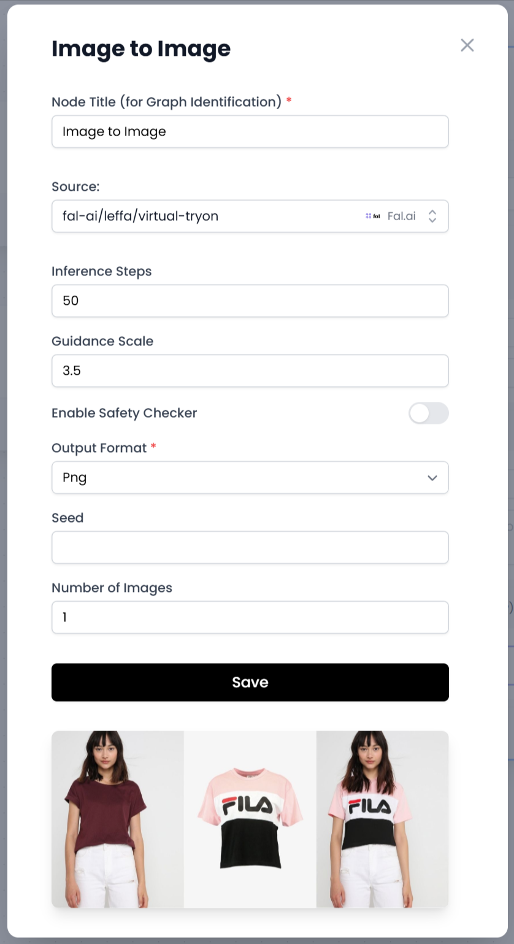Click the Enable Safety Checker label
Image resolution: width=514 pixels, height=944 pixels.
[125, 413]
